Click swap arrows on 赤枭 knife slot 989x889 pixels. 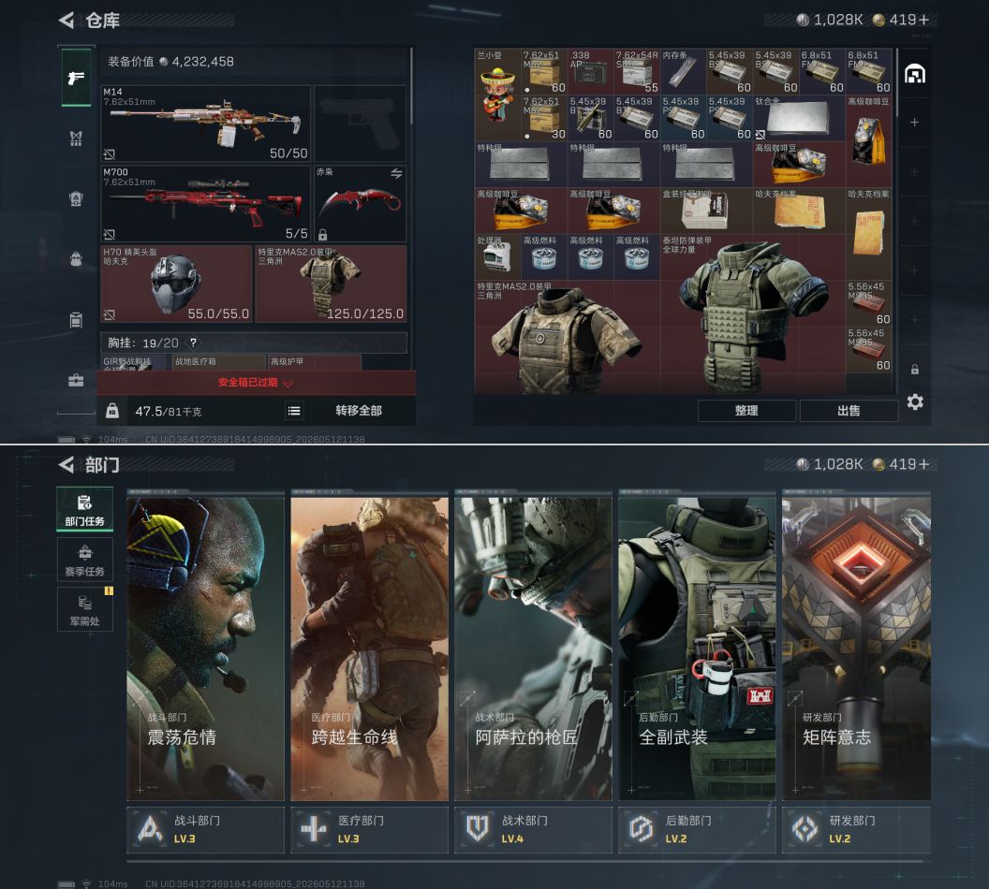396,173
